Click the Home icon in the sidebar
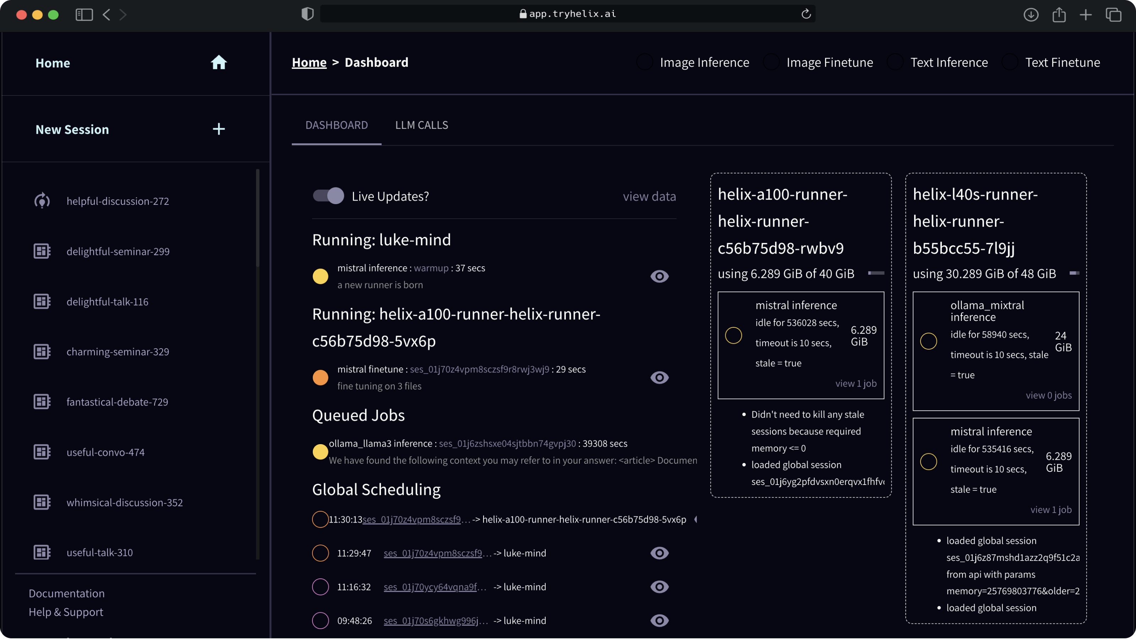The height and width of the screenshot is (639, 1136). point(219,62)
